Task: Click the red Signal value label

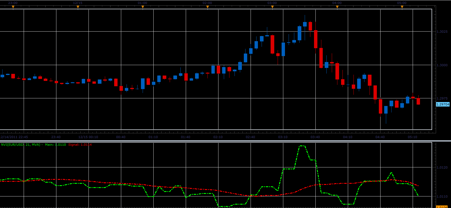Action: (80, 145)
